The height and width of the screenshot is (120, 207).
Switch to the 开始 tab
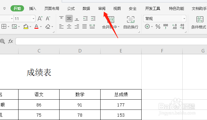point(17,8)
